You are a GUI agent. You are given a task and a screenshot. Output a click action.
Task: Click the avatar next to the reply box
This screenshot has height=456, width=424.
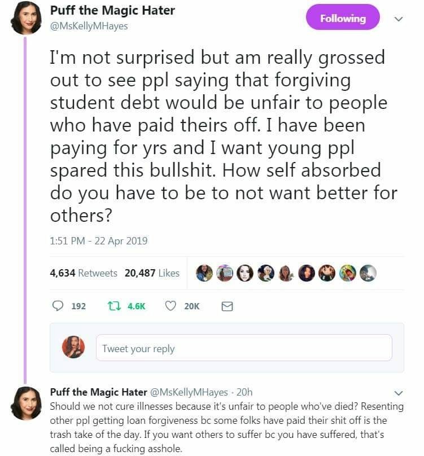pos(73,347)
